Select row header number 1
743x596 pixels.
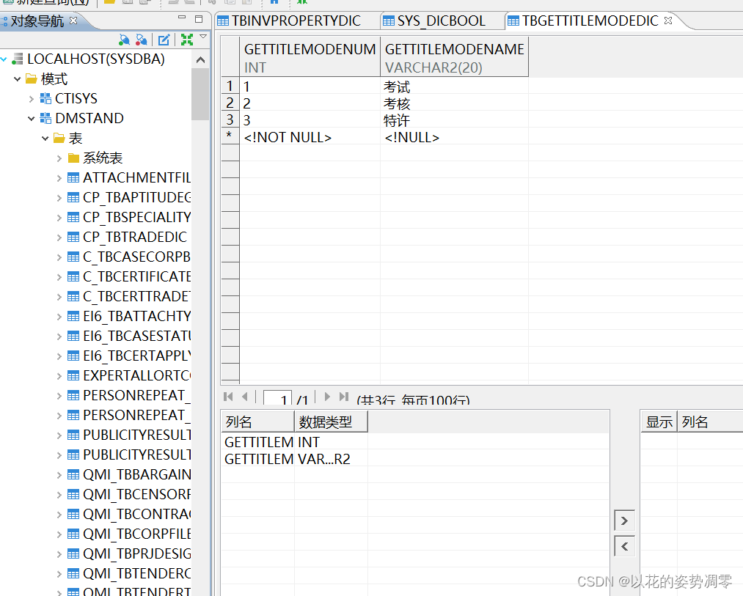click(230, 87)
